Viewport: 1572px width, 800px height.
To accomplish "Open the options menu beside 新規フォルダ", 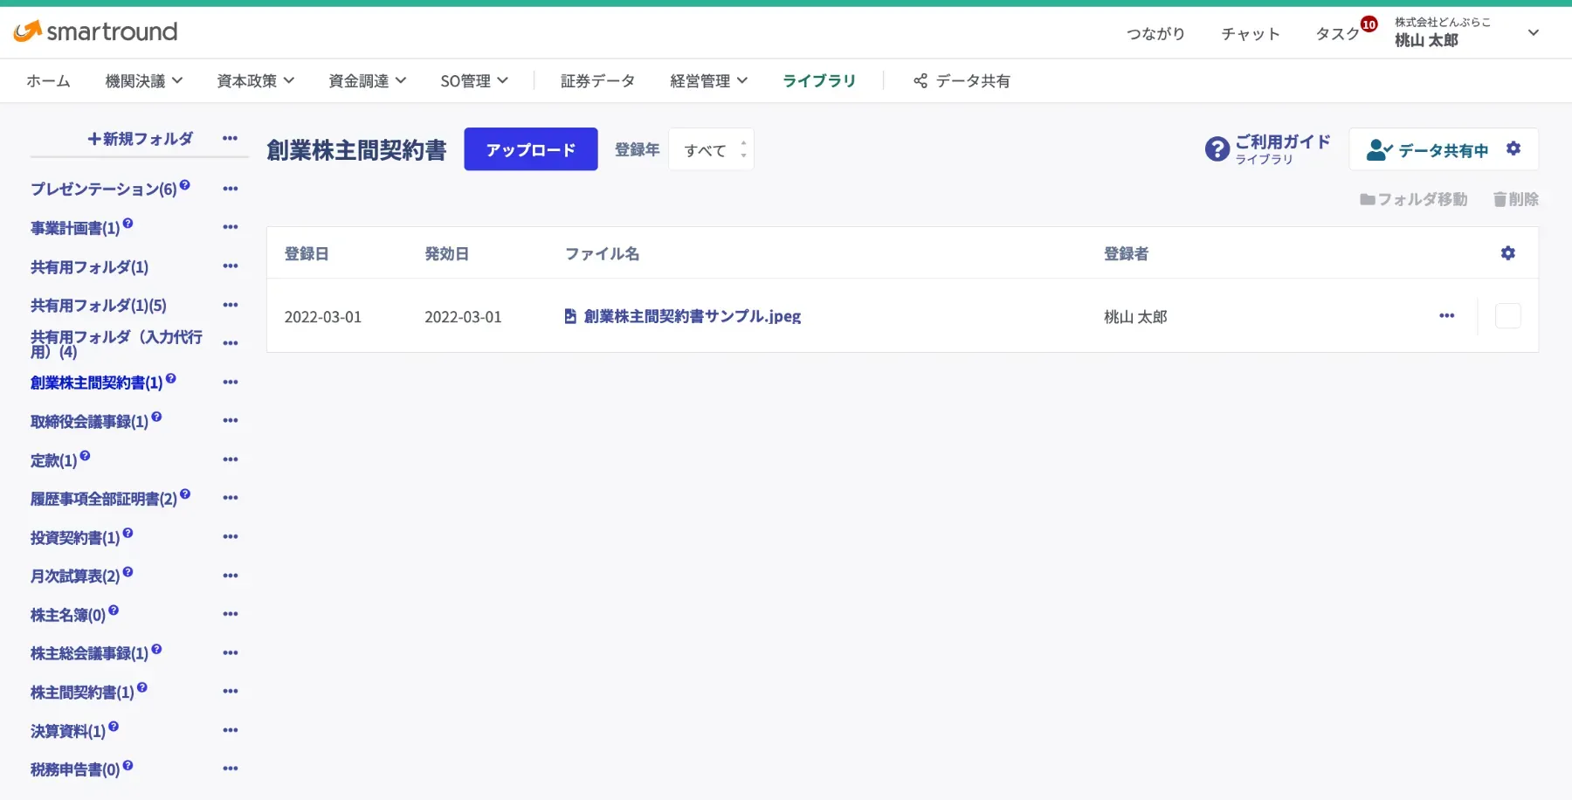I will coord(230,138).
